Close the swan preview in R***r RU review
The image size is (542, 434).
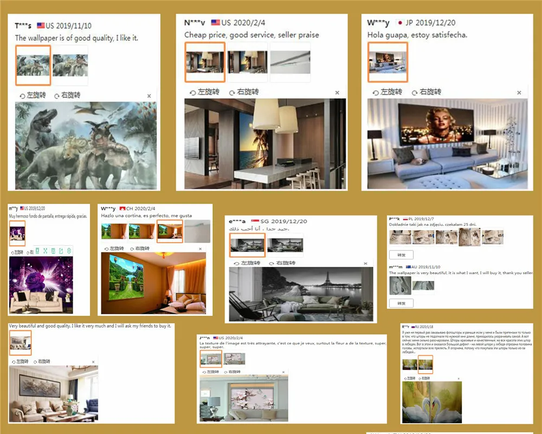pyautogui.click(x=459, y=379)
